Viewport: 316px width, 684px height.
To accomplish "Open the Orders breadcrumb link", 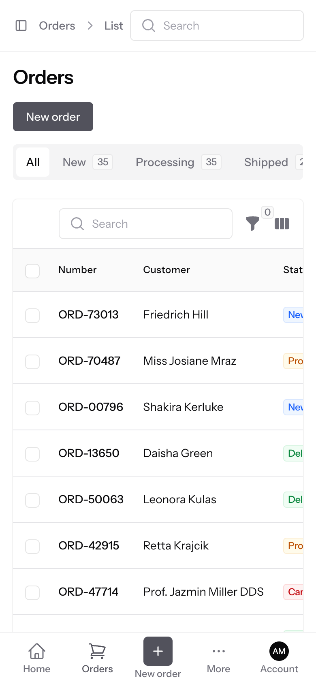I will [x=57, y=26].
